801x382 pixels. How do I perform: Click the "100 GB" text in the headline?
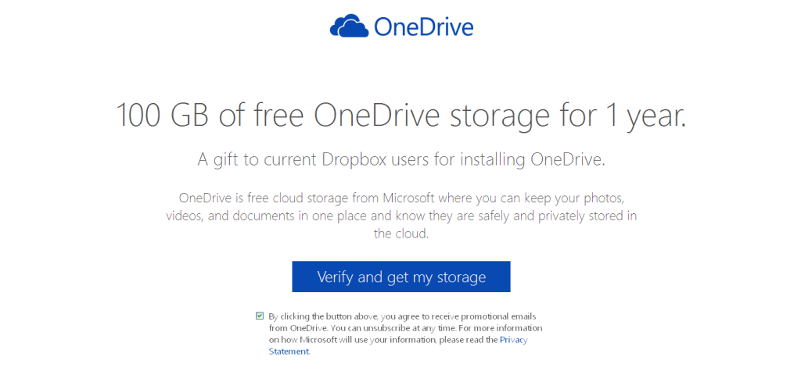[x=163, y=116]
